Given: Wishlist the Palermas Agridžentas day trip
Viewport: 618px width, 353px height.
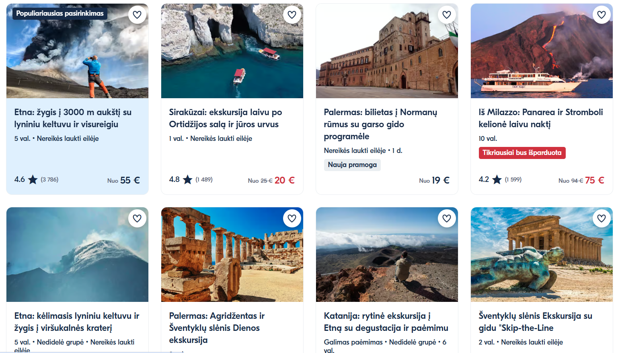Looking at the screenshot, I should 292,219.
